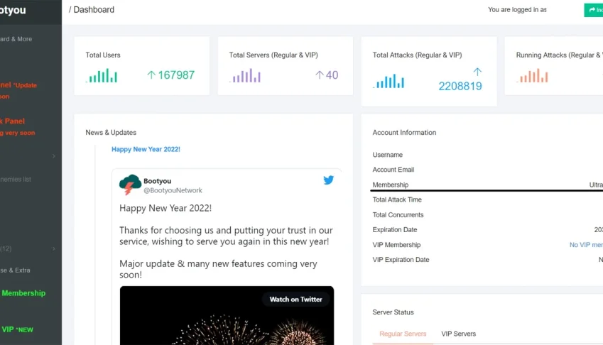Open the Happy New Year 2022! link
Screen dimensions: 603x345
(146, 149)
